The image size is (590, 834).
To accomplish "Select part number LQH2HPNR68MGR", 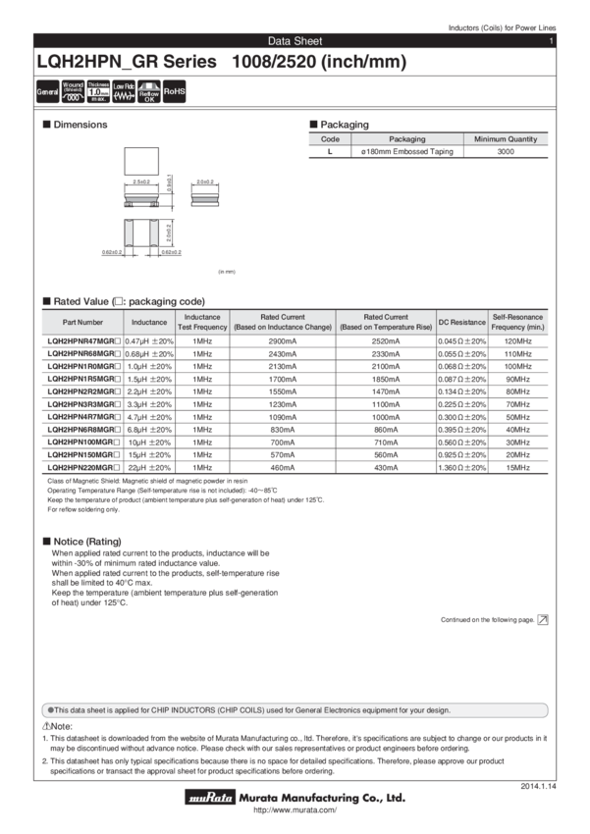I will [83, 353].
